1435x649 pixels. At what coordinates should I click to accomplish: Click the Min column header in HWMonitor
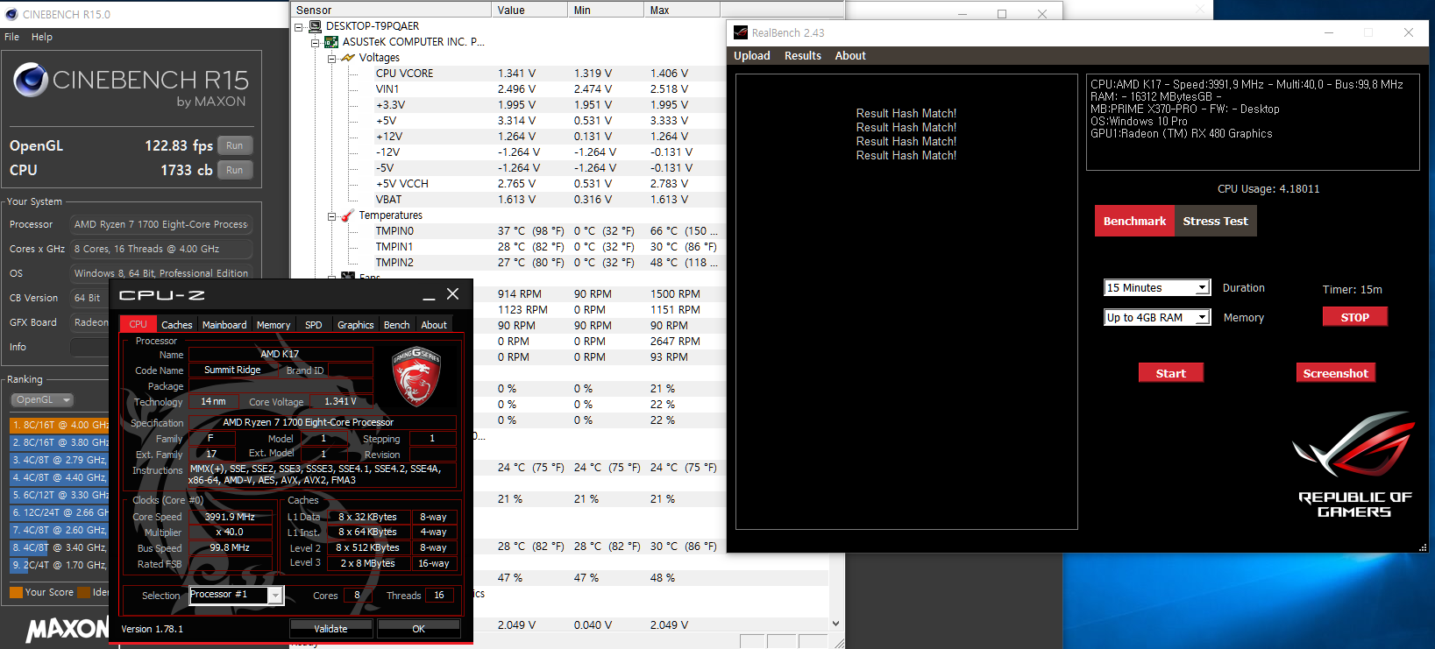pyautogui.click(x=606, y=10)
